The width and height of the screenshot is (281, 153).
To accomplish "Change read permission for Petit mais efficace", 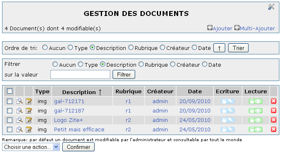I will click(256, 129).
